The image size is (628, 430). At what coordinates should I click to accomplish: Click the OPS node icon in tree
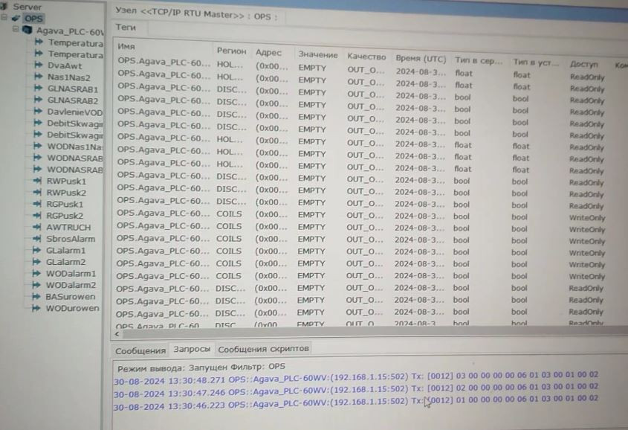tap(16, 19)
